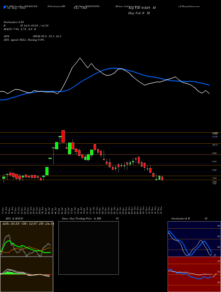Click the Stochastics & RSI panel title
This screenshot has height=292, width=221.
tap(189, 219)
